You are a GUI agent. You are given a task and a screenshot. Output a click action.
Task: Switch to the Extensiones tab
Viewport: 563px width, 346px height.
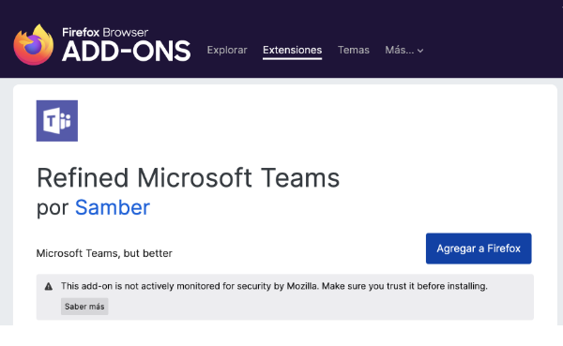(292, 50)
